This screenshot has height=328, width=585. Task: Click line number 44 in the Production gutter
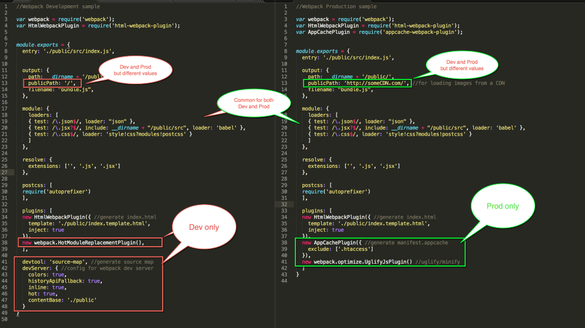tap(284, 281)
